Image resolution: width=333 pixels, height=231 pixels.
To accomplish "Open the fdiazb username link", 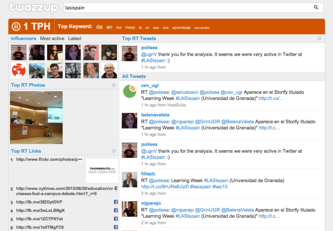I will pyautogui.click(x=148, y=174).
